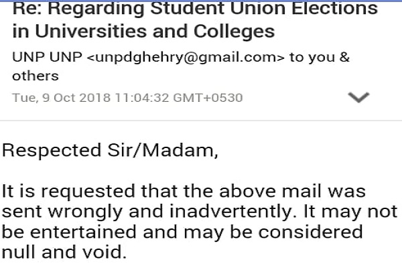
Task: Click the greeting 'Respected' word
Action: tap(52, 151)
